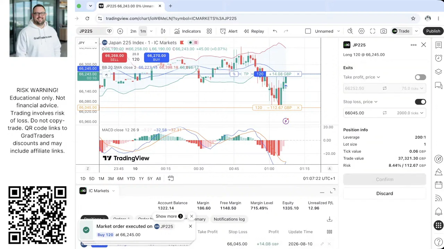This screenshot has height=249, width=444.
Task: Click Show more notifications
Action: tap(169, 216)
